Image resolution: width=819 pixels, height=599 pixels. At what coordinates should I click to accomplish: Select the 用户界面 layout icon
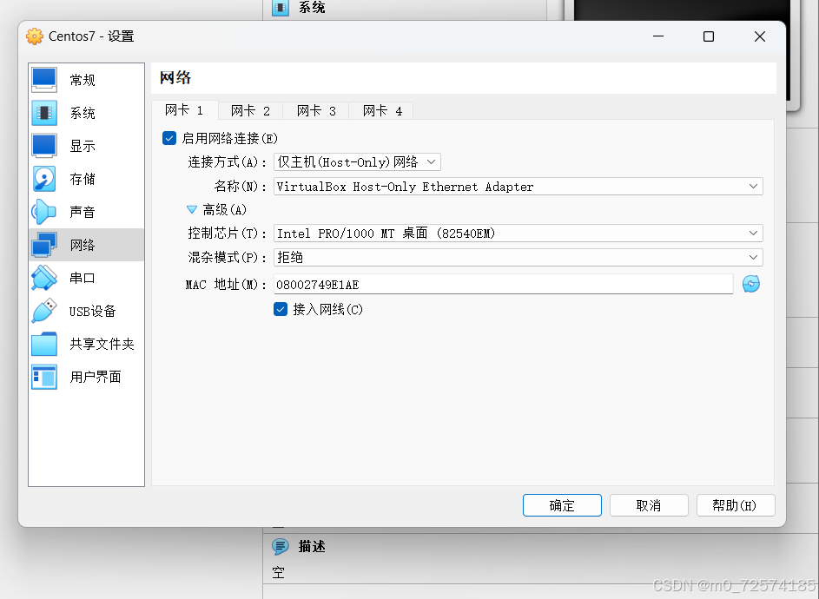[44, 377]
